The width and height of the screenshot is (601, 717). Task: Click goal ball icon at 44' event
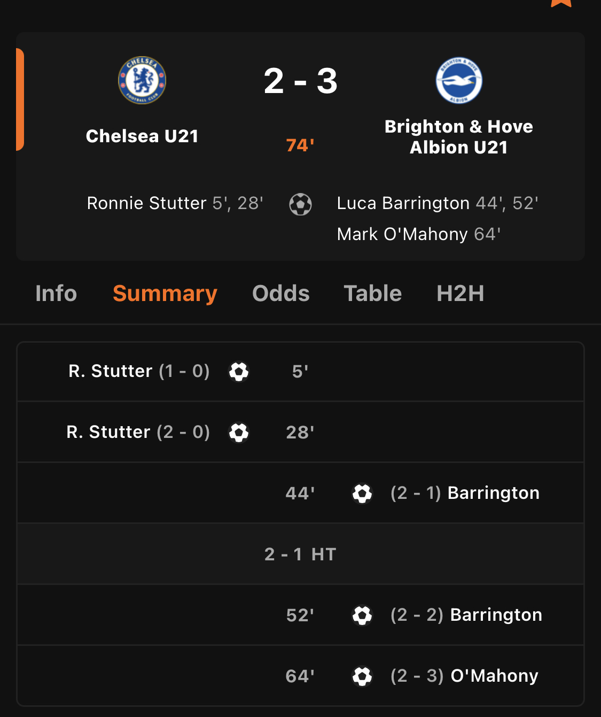pos(362,494)
